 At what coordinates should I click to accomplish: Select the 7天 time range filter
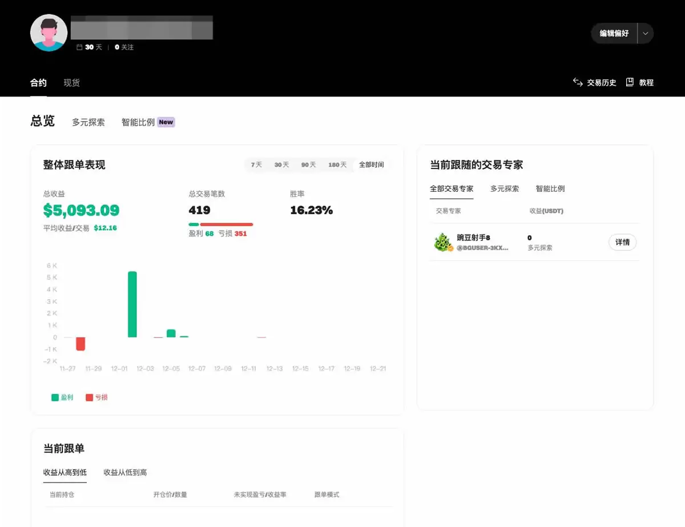point(256,164)
